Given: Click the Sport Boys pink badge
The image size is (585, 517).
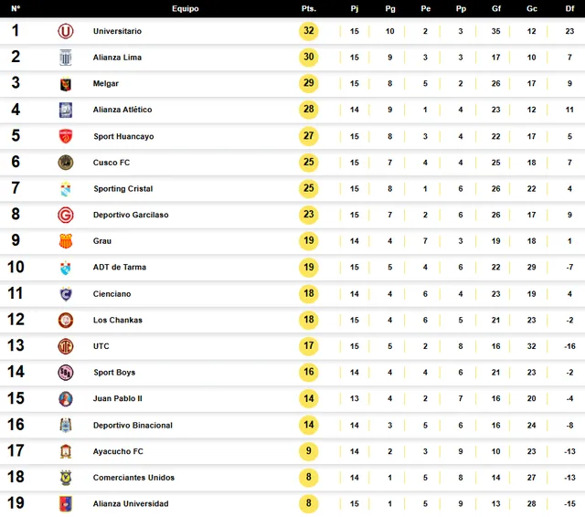Looking at the screenshot, I should [66, 373].
